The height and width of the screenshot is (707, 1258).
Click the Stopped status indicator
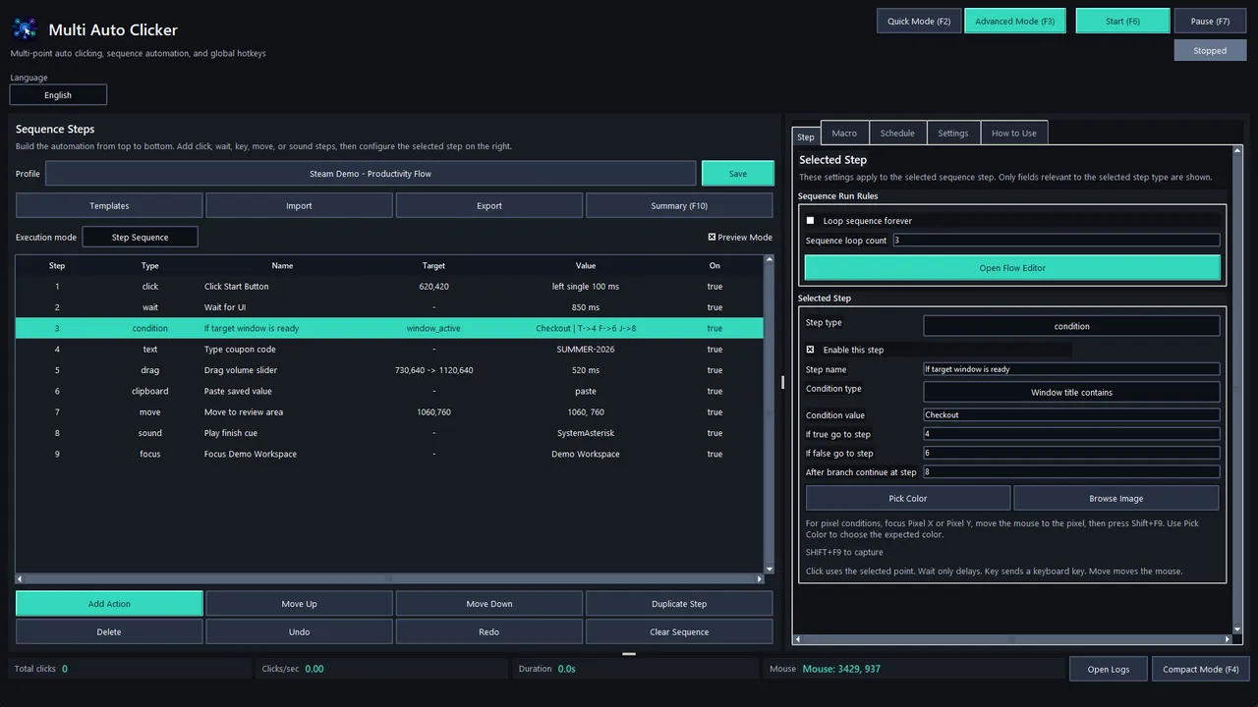(1210, 50)
